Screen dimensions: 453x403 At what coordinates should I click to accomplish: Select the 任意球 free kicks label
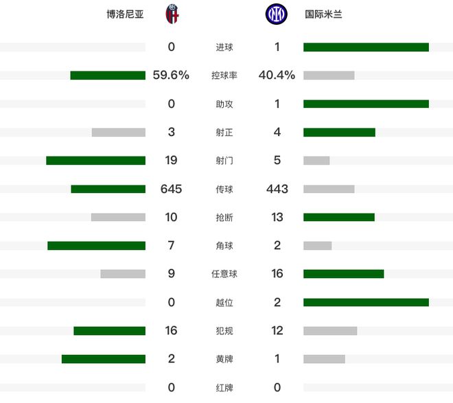(x=224, y=274)
